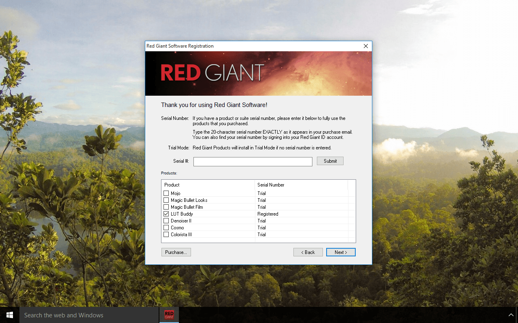The width and height of the screenshot is (518, 323).
Task: Go back with the < Back button
Action: pos(308,252)
